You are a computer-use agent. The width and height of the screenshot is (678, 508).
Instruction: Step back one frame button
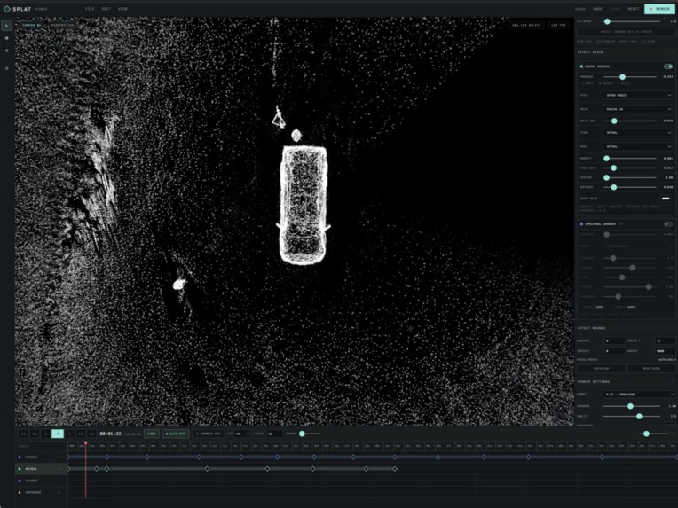pyautogui.click(x=45, y=434)
